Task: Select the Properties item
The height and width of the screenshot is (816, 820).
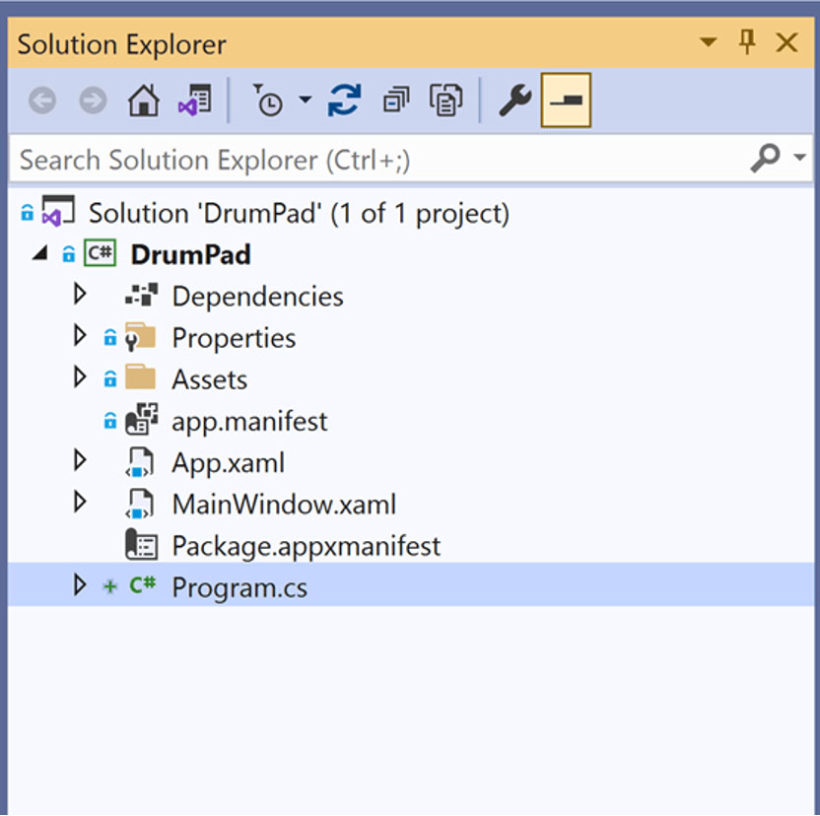Action: click(x=234, y=338)
